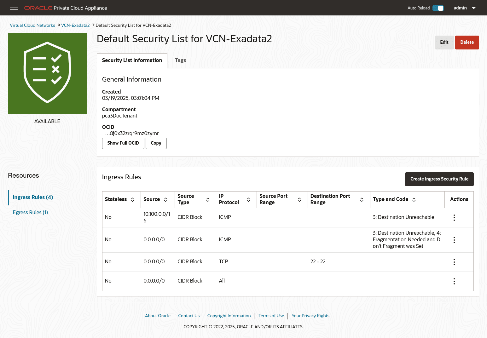
Task: Toggle the Auto Reload switch
Action: [438, 8]
